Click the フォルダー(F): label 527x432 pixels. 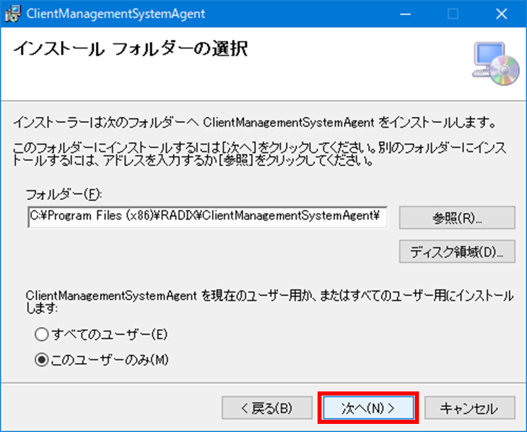(x=64, y=194)
